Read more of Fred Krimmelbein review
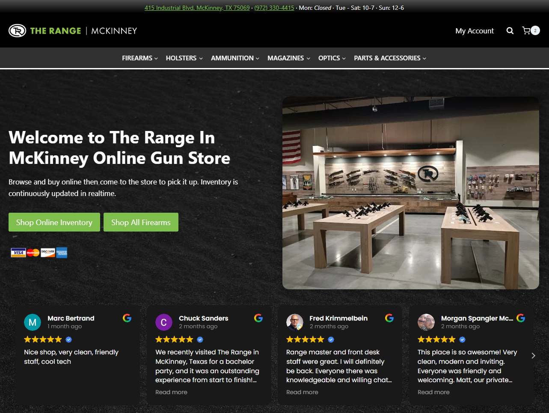The height and width of the screenshot is (413, 549). point(302,392)
